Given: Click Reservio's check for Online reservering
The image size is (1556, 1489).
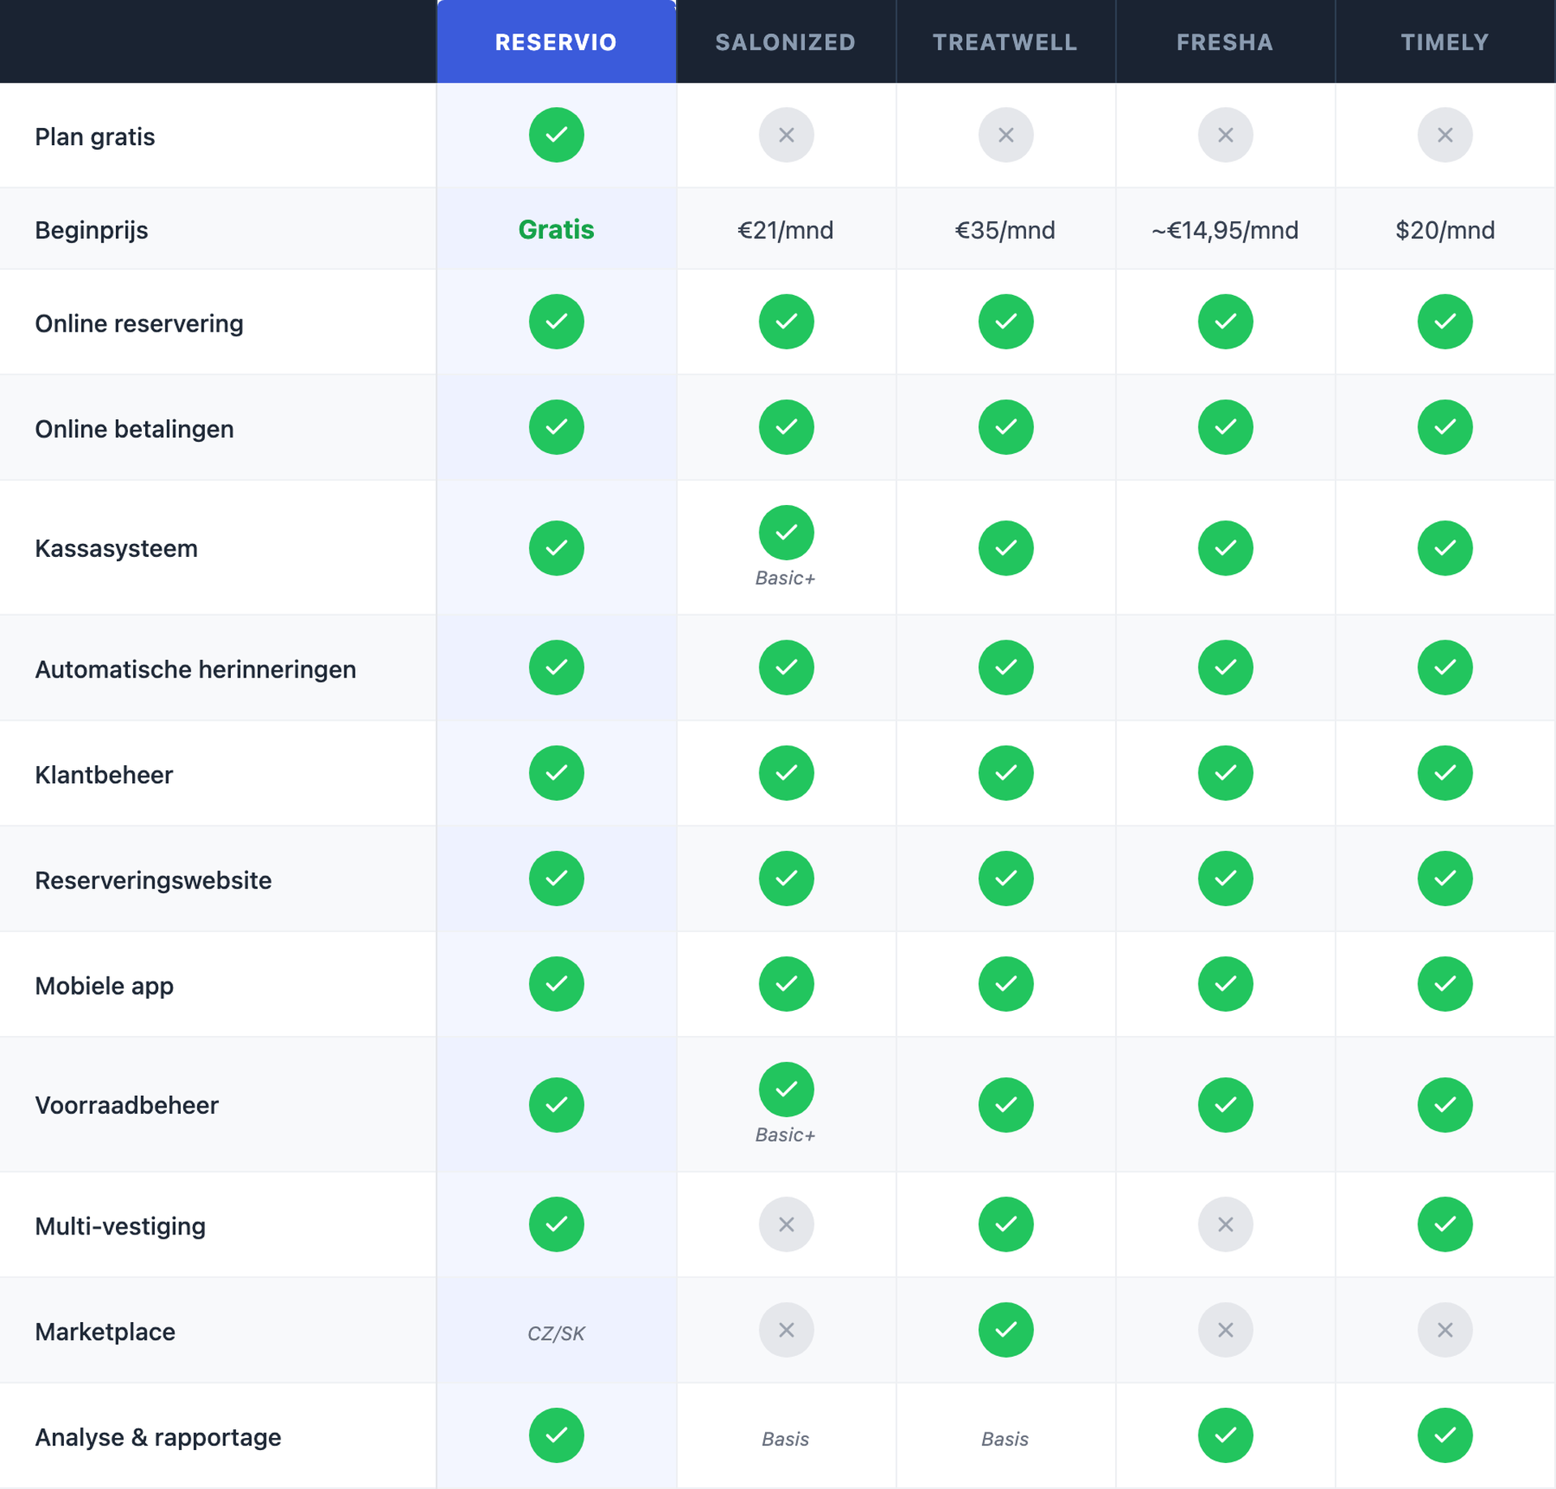Looking at the screenshot, I should [x=557, y=321].
